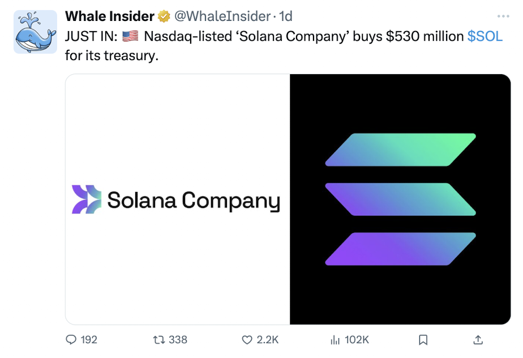Like the post with the heart icon
Screen dimensions: 523x358
pos(247,340)
